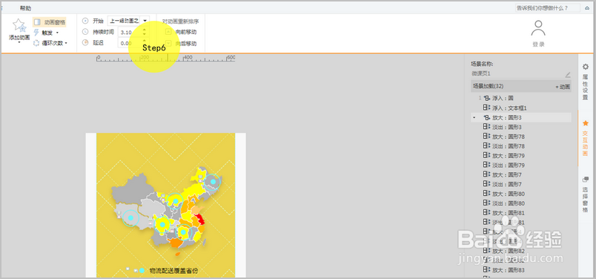This screenshot has width=596, height=279.
Task: Click the 添加动画 star icon
Action: [19, 25]
